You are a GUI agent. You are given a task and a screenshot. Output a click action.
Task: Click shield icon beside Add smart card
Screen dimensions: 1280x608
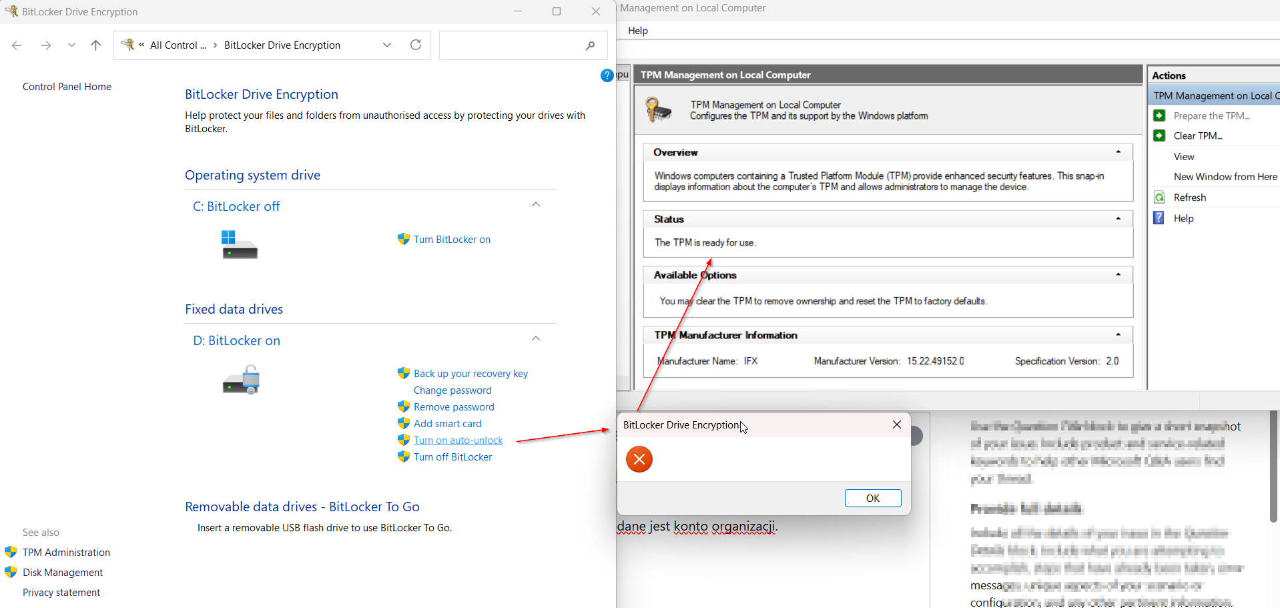point(404,423)
